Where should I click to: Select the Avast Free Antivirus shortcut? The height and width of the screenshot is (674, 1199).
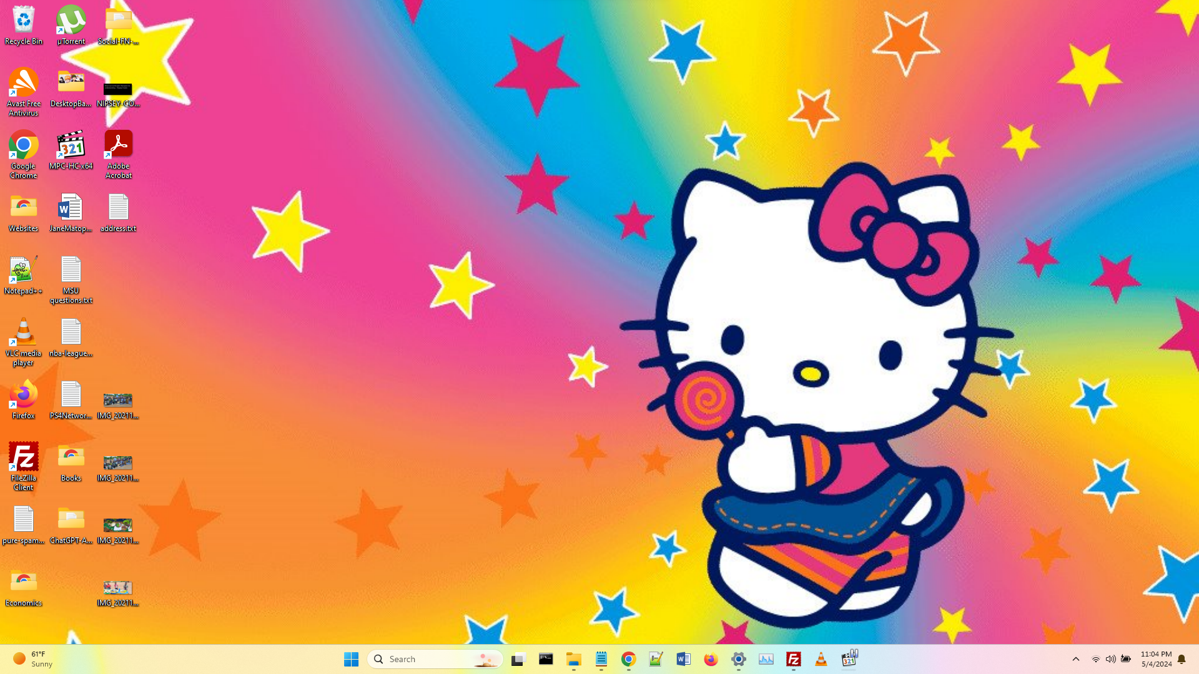(x=24, y=92)
